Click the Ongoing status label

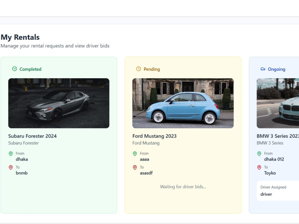pos(277,69)
